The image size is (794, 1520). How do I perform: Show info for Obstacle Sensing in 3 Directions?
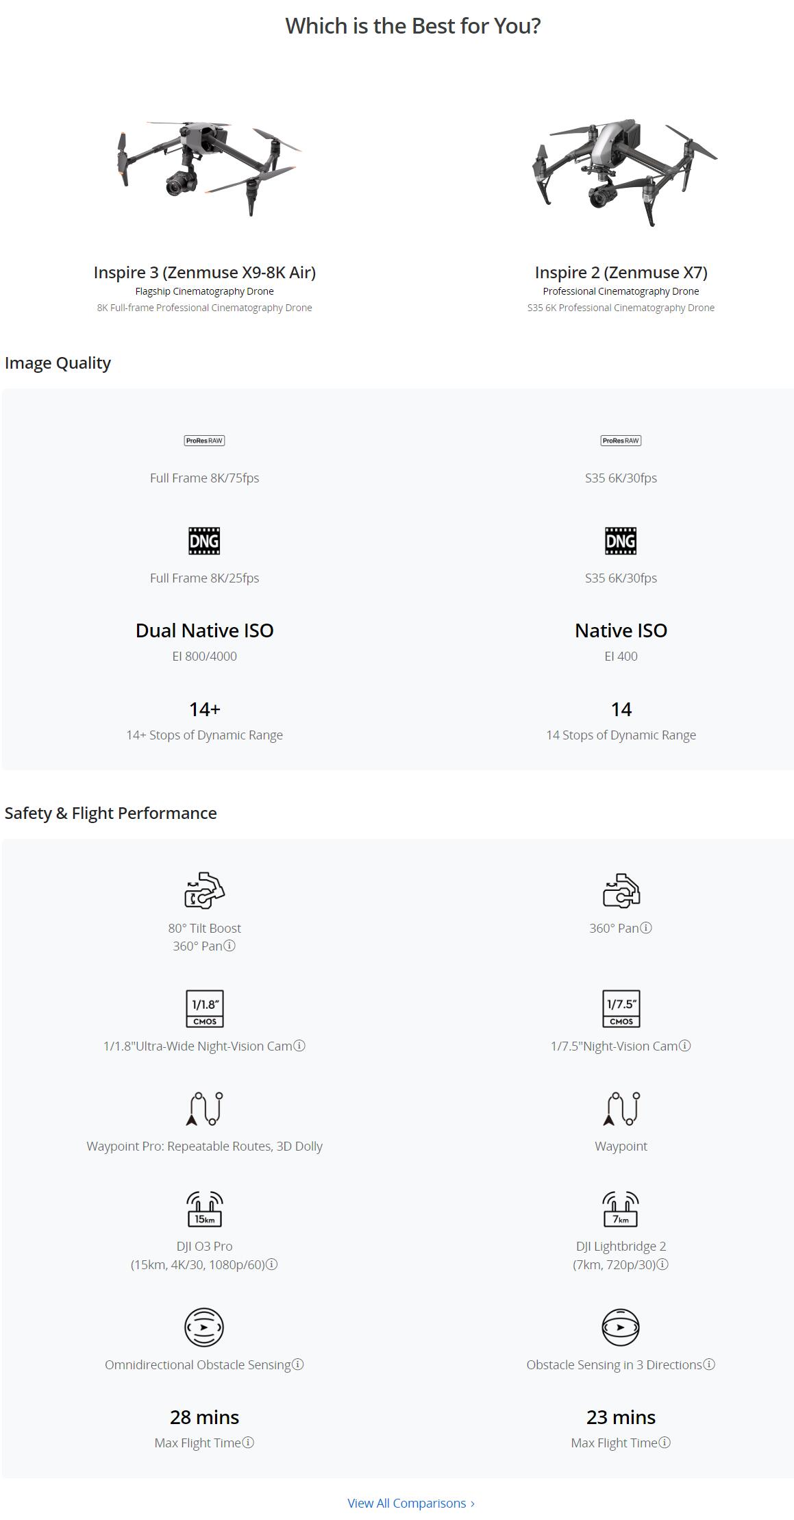pos(710,1364)
